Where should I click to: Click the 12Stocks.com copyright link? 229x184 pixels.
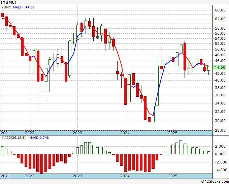[215, 181]
